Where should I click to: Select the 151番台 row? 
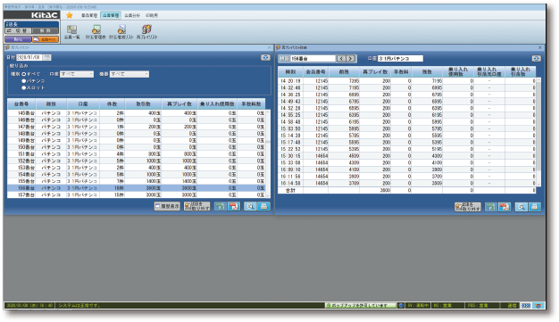(137, 154)
